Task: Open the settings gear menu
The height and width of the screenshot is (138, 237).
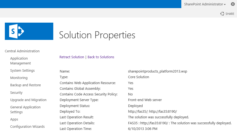Action: coord(233,4)
